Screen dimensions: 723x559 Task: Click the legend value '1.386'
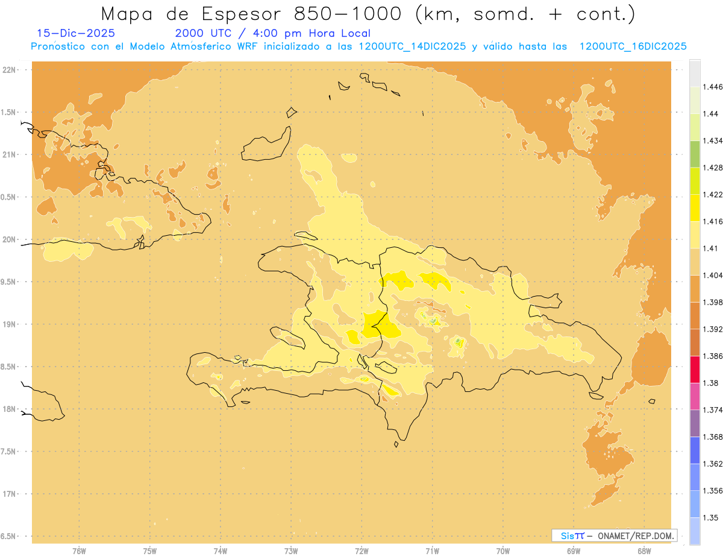713,356
